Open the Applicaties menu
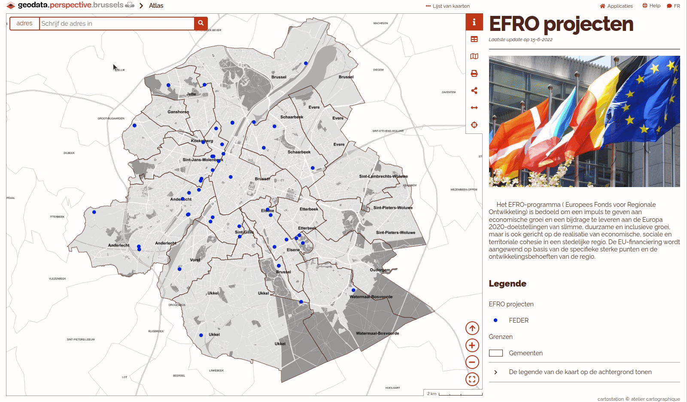 (x=616, y=6)
